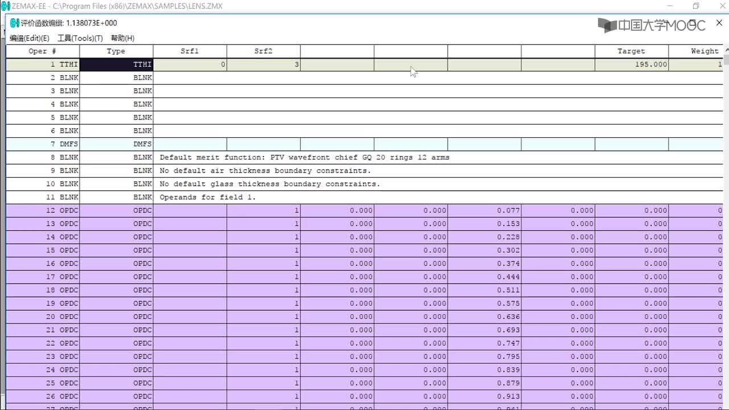The width and height of the screenshot is (729, 410).
Task: Click the Default merit function comment text
Action: [304, 157]
